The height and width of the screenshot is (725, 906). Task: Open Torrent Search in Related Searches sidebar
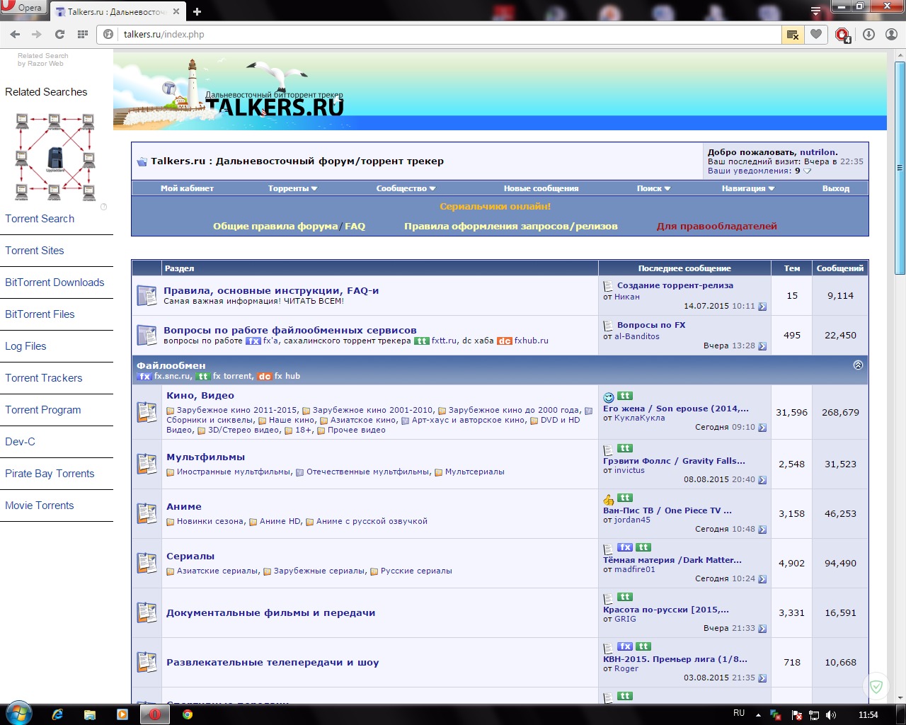point(40,219)
